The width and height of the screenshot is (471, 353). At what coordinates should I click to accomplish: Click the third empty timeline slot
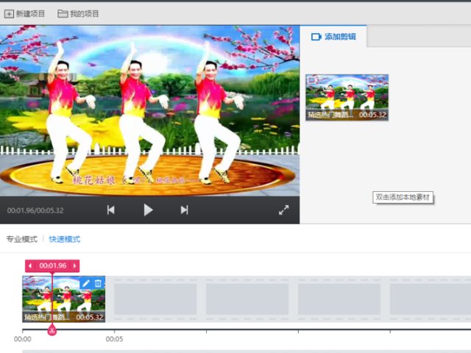click(339, 299)
